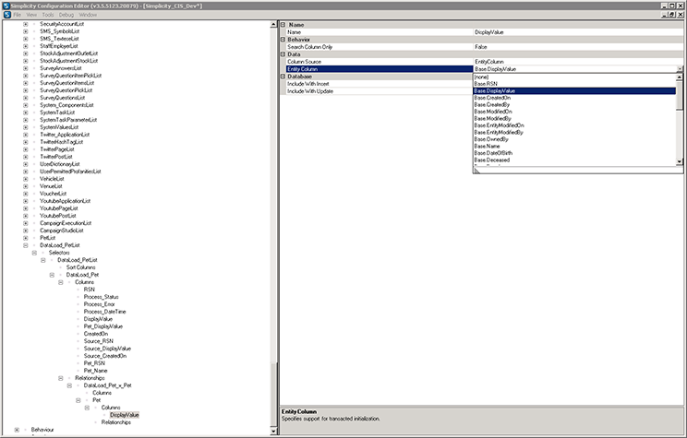Screen dimensions: 687x438
Task: Collapse the Relationships node under DataLoad_Pet
Action: point(60,378)
